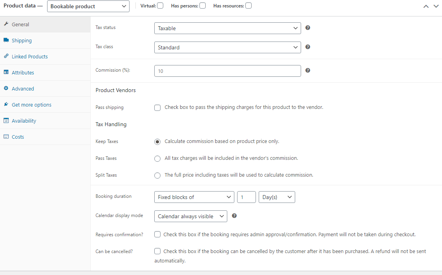
Task: Open the Costs tab
Action: (x=18, y=137)
